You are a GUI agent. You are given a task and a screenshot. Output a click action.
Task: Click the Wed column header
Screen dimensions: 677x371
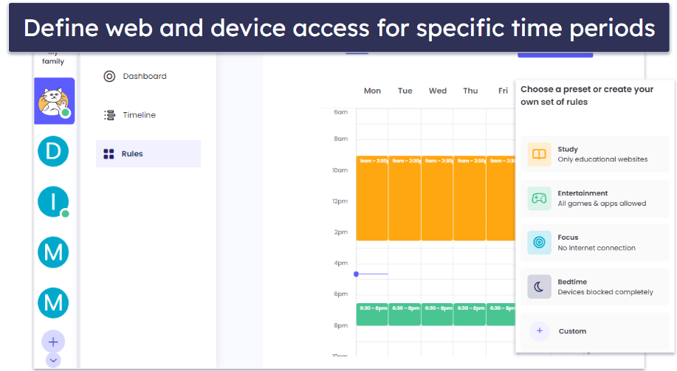click(x=437, y=91)
